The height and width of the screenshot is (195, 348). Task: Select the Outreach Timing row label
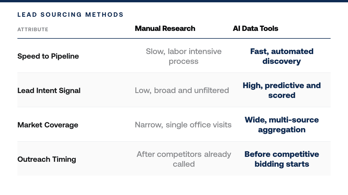(x=47, y=159)
